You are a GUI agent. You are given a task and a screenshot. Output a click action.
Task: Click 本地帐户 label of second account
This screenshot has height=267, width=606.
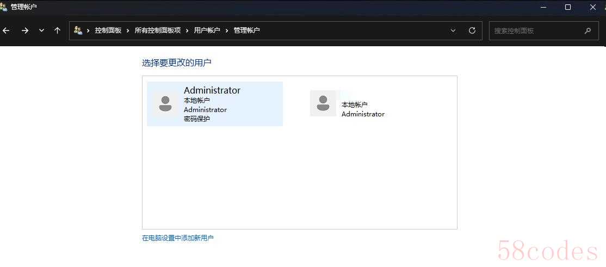coord(354,105)
